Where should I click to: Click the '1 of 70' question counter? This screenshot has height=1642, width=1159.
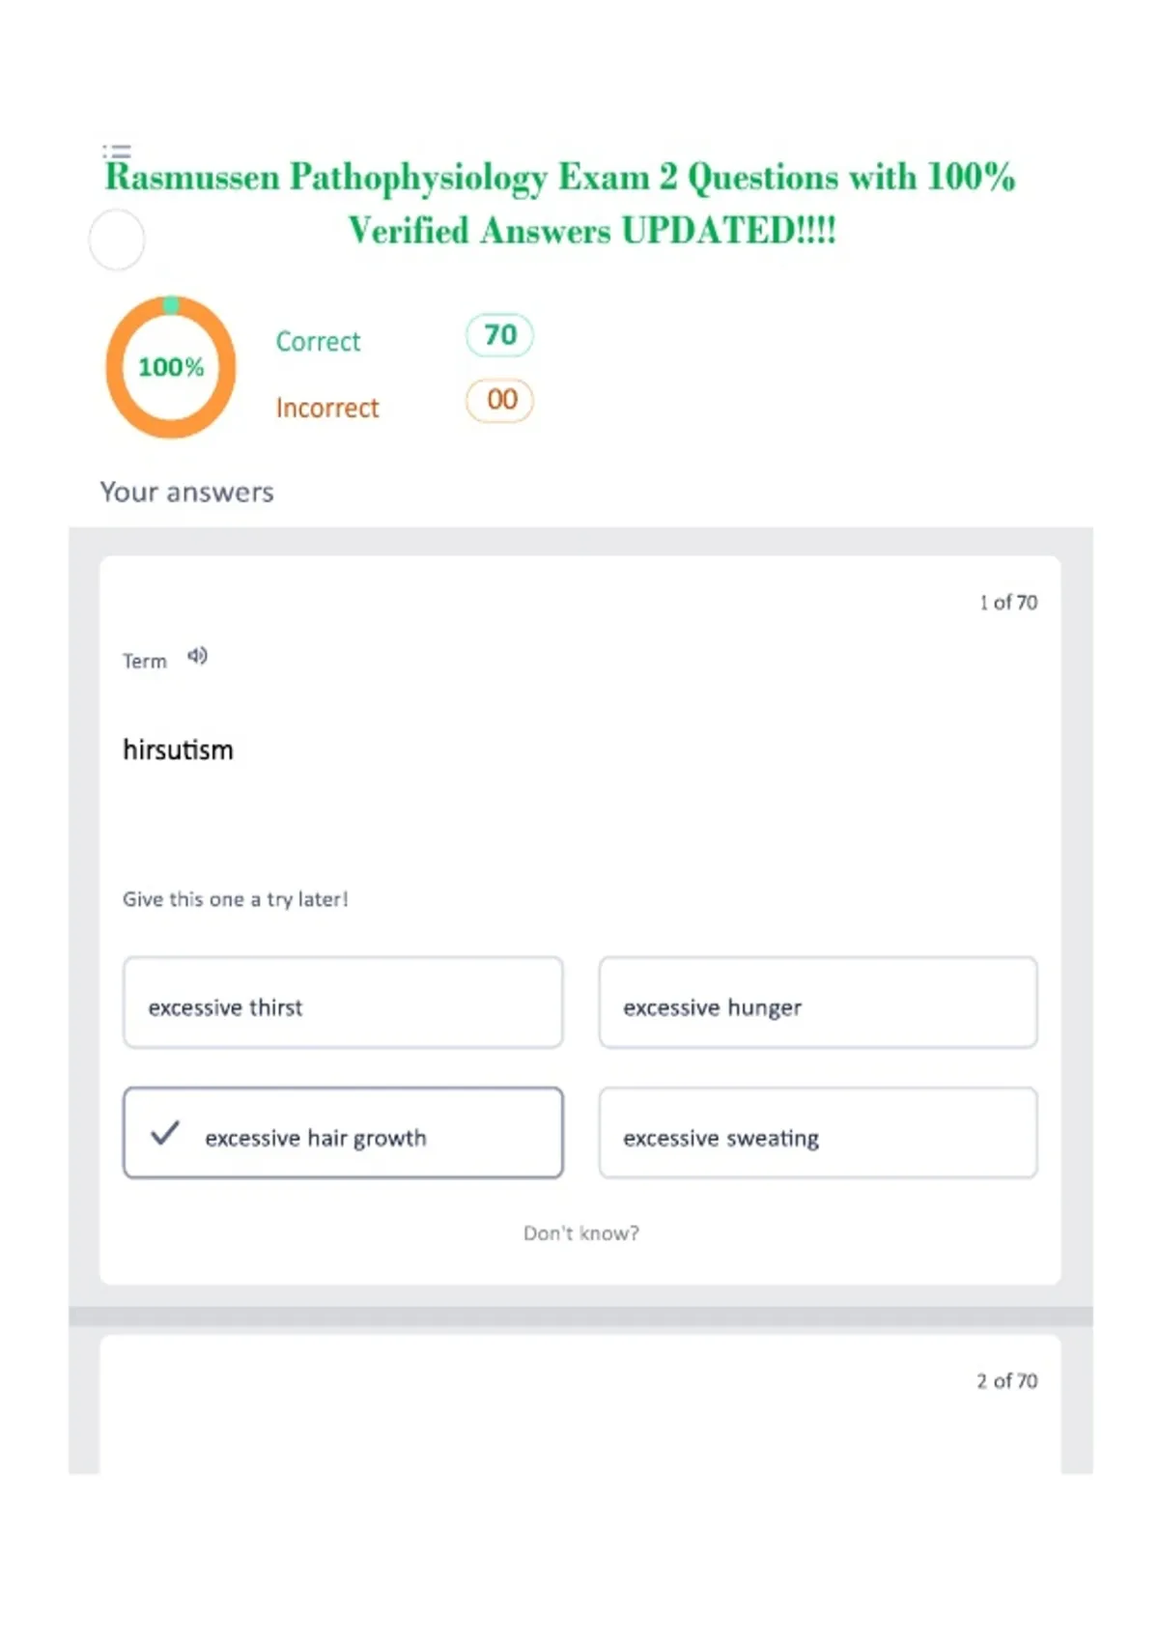tap(1008, 603)
